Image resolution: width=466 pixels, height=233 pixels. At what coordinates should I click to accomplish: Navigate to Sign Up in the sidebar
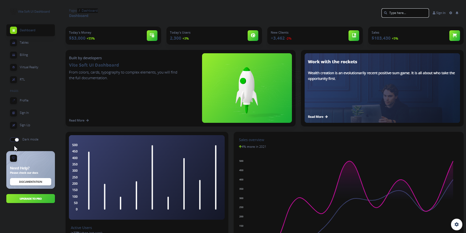13,125
